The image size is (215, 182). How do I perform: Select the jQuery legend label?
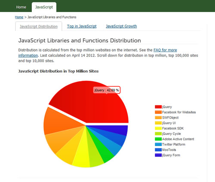click(167, 107)
